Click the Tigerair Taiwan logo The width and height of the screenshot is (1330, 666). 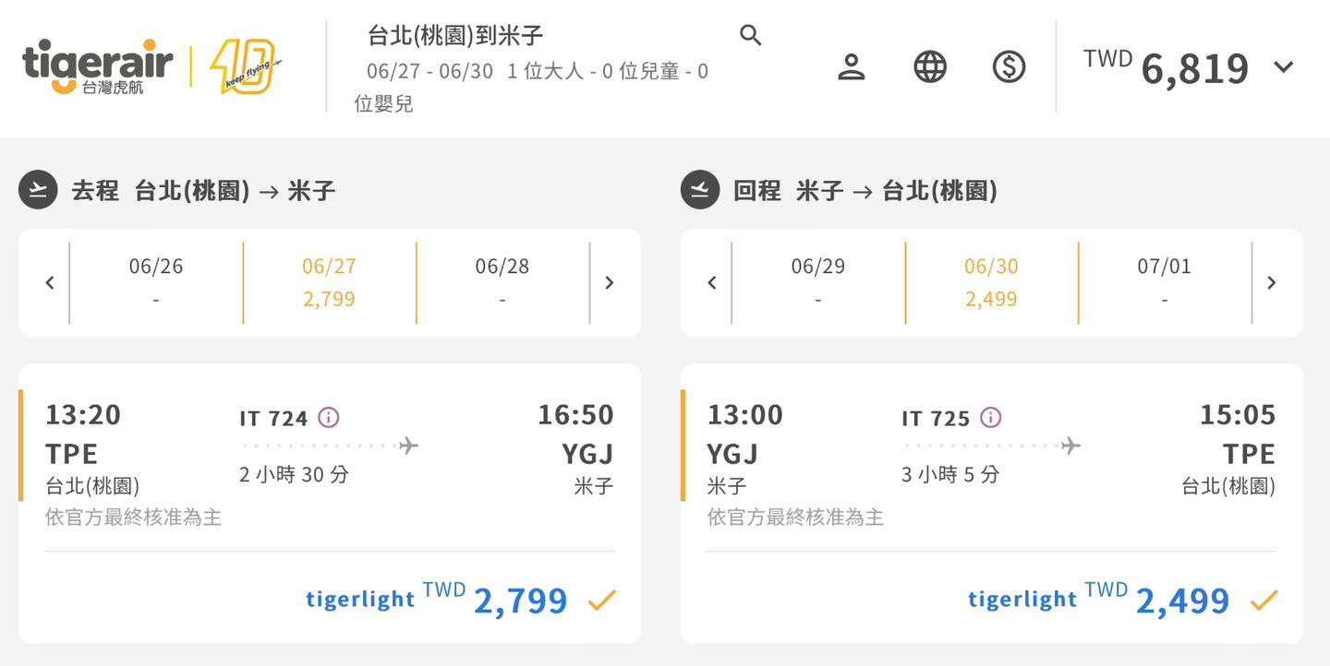[x=97, y=66]
